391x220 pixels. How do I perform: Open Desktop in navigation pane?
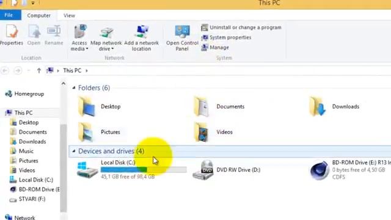[24, 122]
